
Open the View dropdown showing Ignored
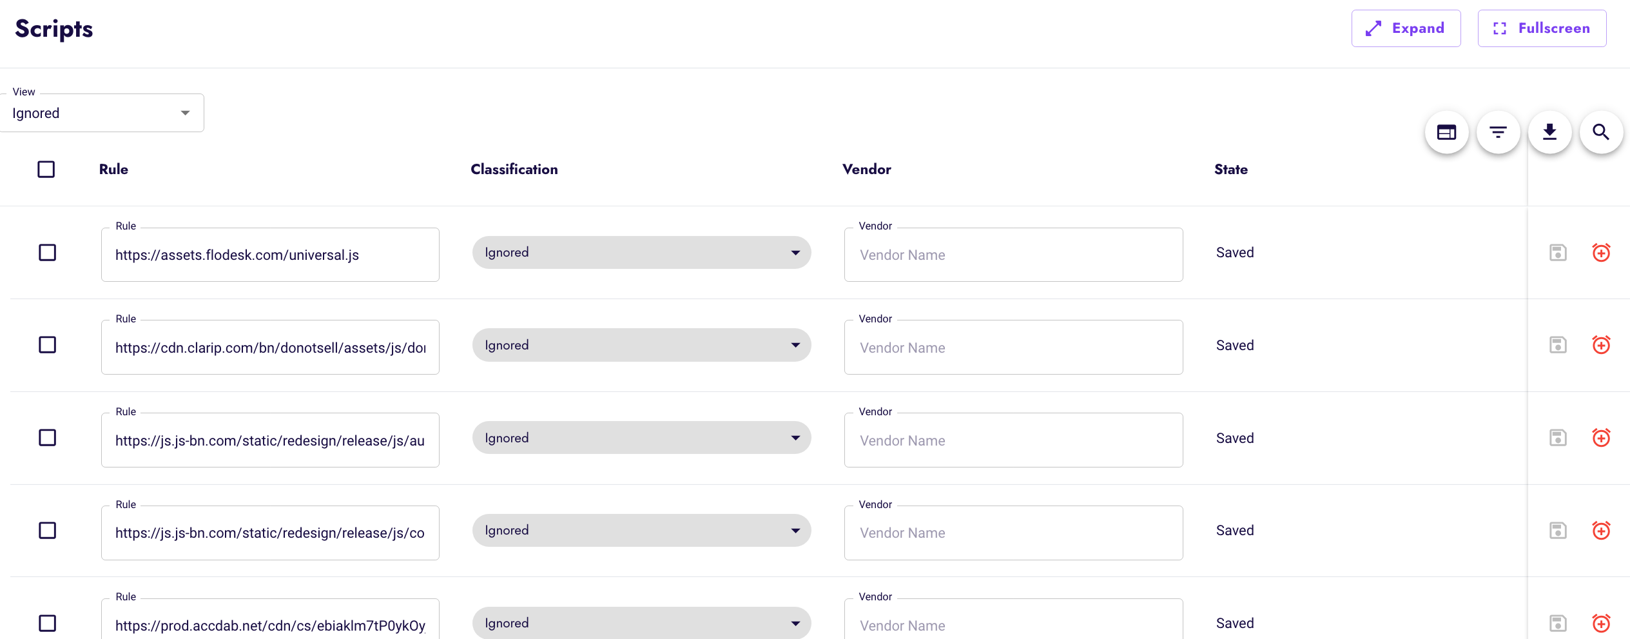pyautogui.click(x=102, y=113)
